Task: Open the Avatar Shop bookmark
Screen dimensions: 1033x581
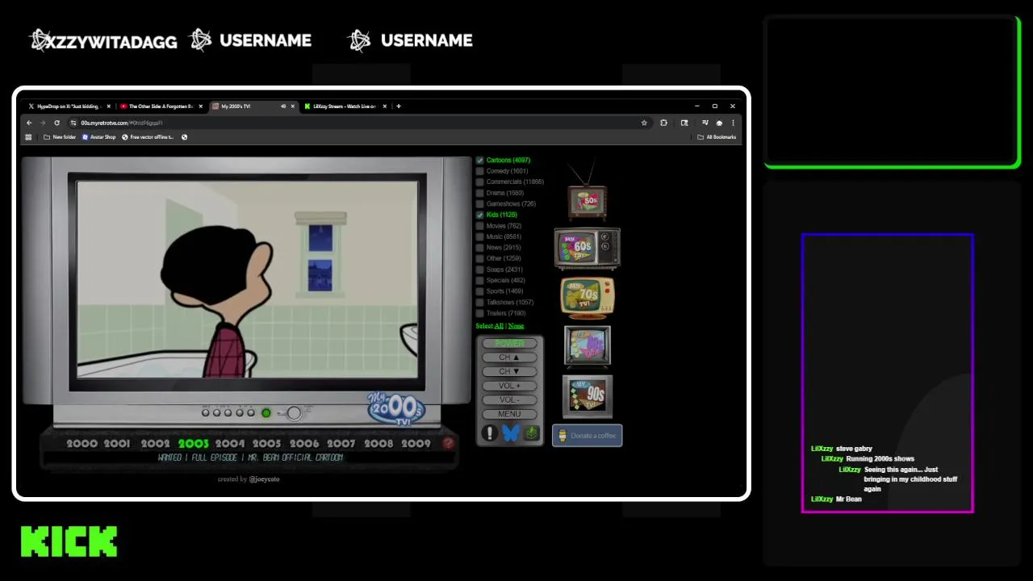Action: pyautogui.click(x=98, y=137)
